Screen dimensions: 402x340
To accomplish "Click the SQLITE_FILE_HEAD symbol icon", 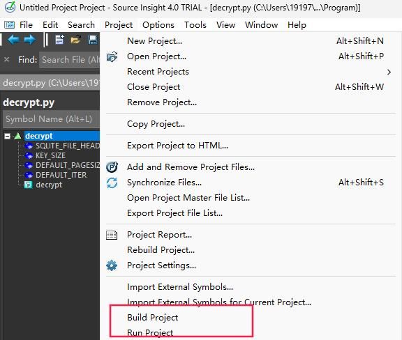I will point(29,146).
